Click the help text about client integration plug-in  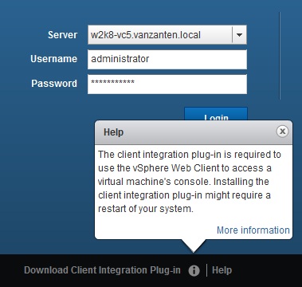click(189, 182)
